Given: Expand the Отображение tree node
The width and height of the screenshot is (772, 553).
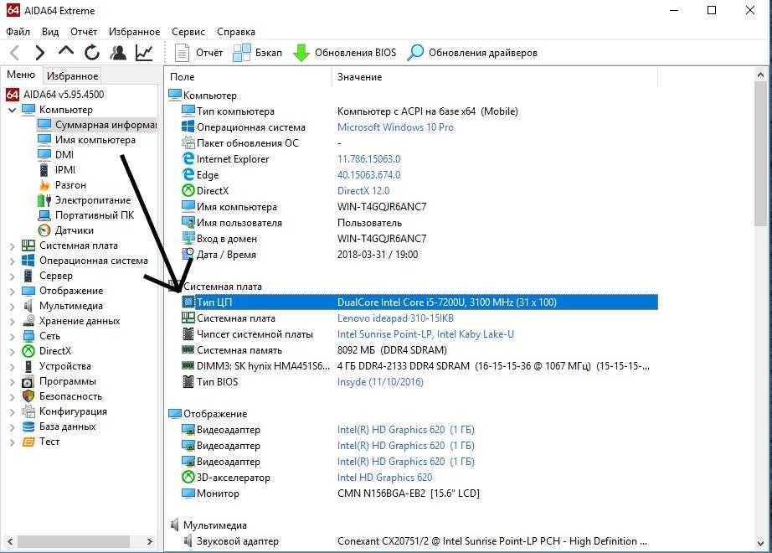Looking at the screenshot, I should (x=13, y=292).
